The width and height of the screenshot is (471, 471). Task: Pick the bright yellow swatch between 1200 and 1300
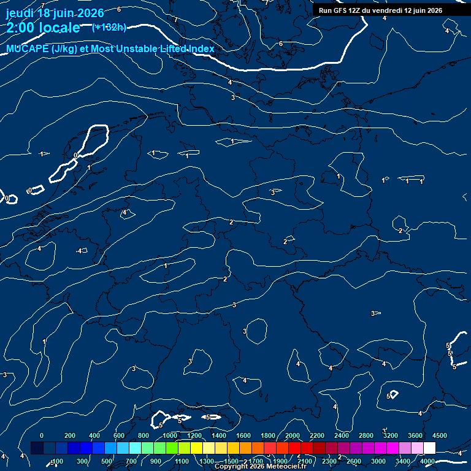pyautogui.click(x=196, y=448)
